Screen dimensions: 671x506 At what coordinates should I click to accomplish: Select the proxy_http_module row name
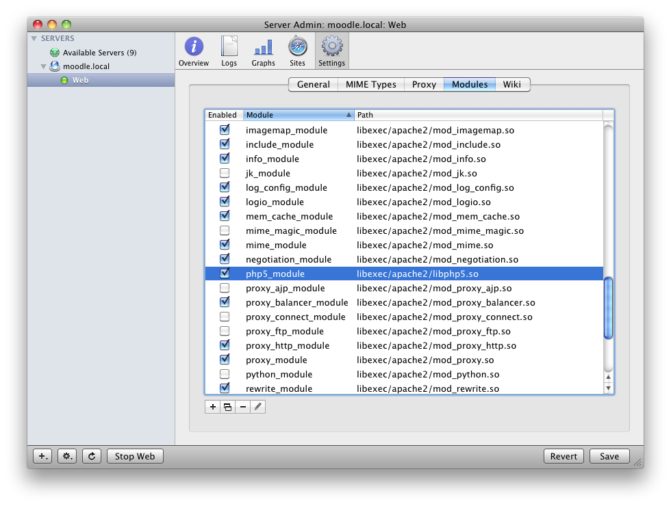(288, 345)
